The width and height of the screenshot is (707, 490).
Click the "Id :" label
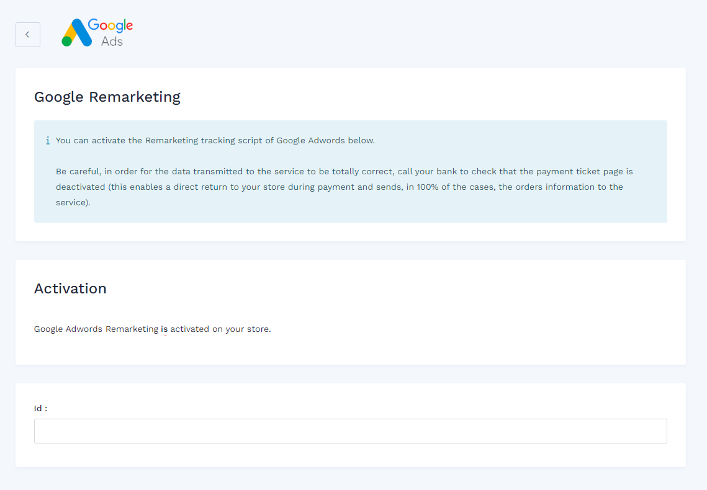pyautogui.click(x=40, y=409)
